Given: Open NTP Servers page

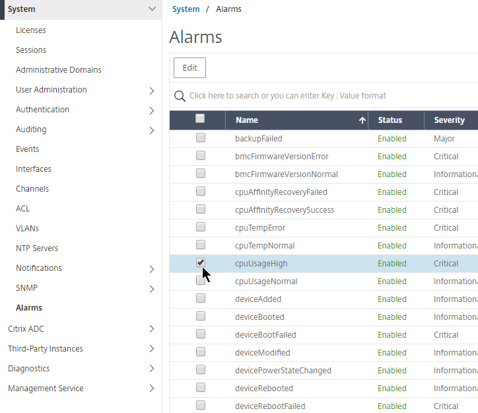Looking at the screenshot, I should coord(37,248).
